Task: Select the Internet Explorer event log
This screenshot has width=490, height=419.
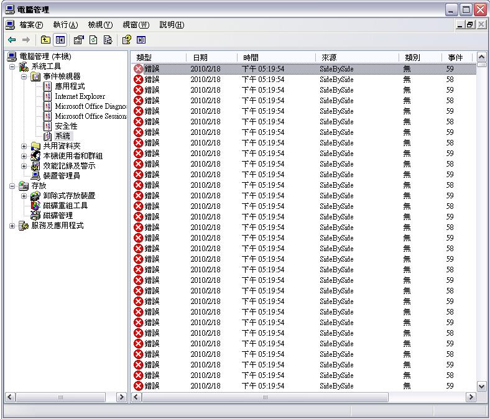Action: tap(80, 96)
